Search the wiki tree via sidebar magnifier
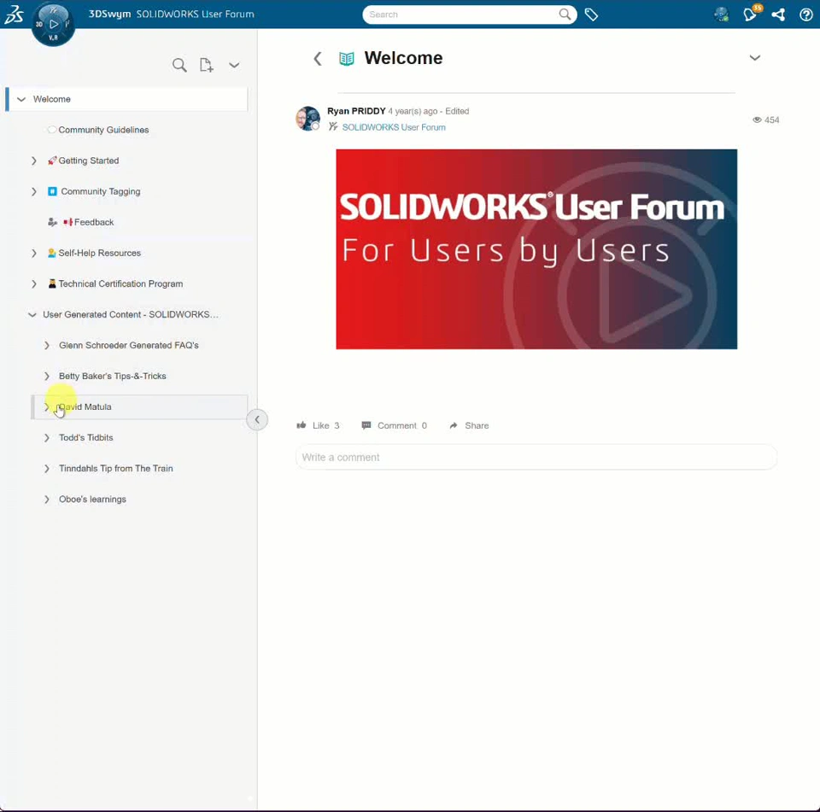Screen dimensions: 820x812 [x=179, y=65]
